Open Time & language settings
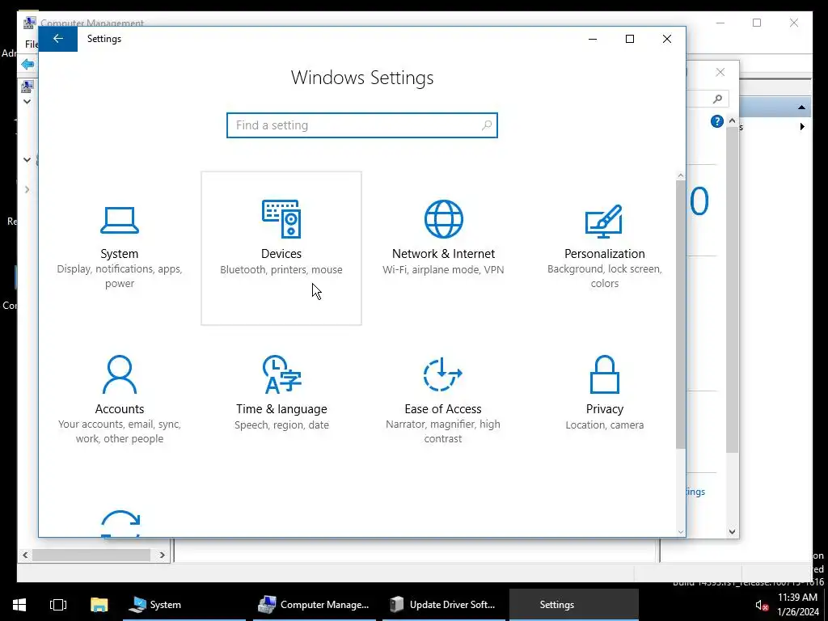The height and width of the screenshot is (621, 828). [281, 403]
